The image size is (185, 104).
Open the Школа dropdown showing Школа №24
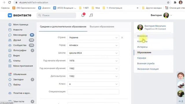click(x=93, y=53)
